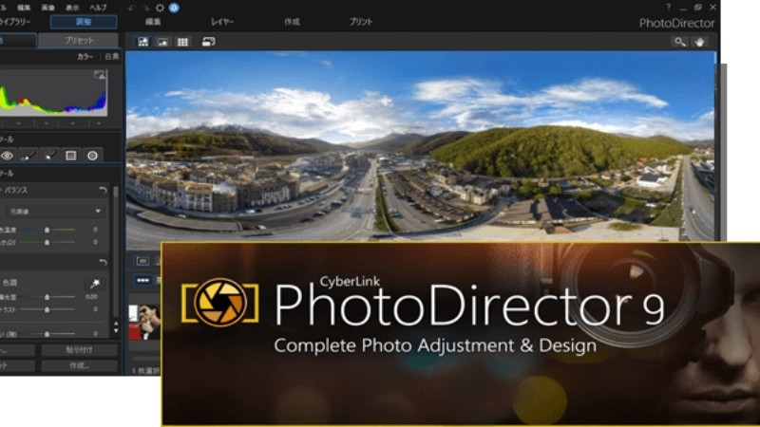
Task: Activate the hand pan tool
Action: 700,42
